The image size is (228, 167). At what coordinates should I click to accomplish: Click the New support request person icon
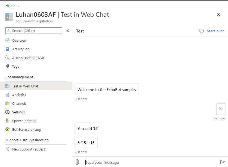(7, 149)
